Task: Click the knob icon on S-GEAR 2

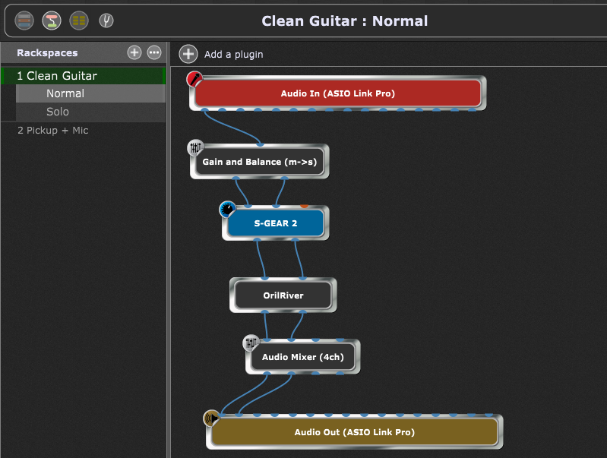Action: point(228,209)
